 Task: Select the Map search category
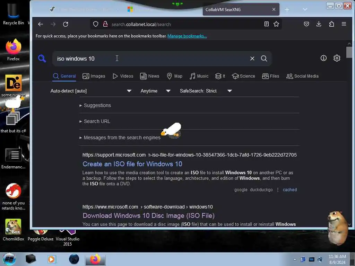coord(174,76)
